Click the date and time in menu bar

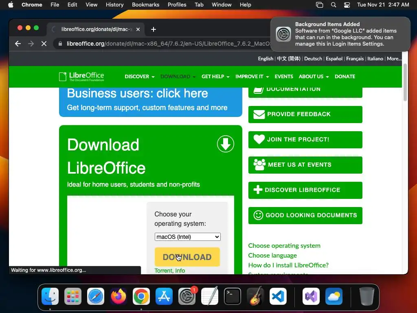pos(383,4)
